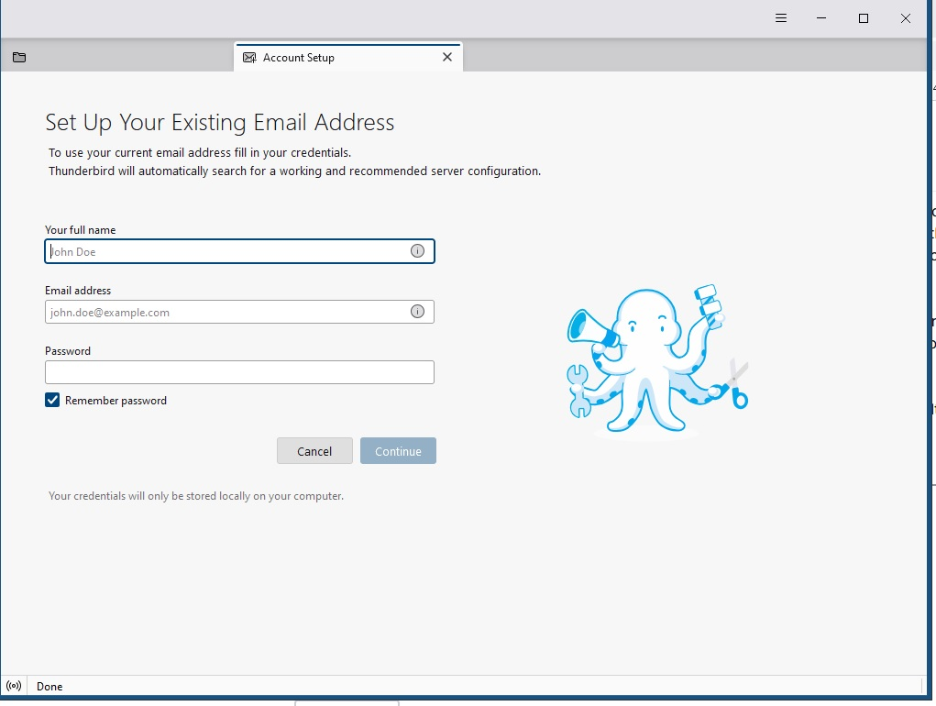
Task: Click the mail icon on the Account Setup tab
Action: pyautogui.click(x=249, y=57)
